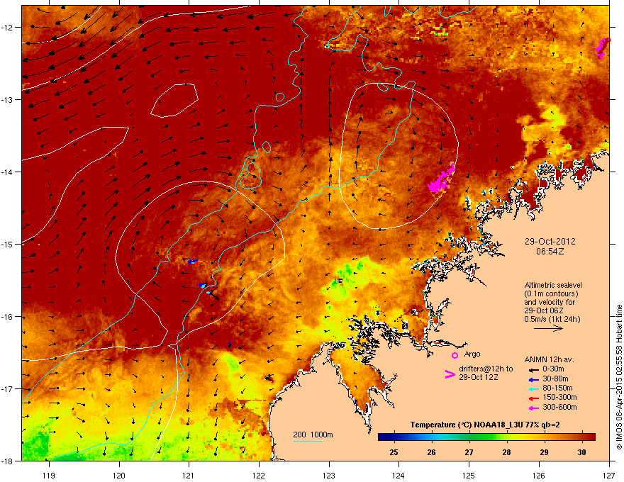Click the magenta drifters arrowhead legend symbol
Screen dimensions: 624x482
tap(450, 374)
